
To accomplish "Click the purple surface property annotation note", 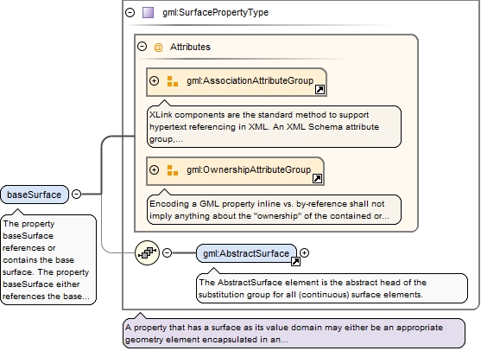I will pos(294,334).
